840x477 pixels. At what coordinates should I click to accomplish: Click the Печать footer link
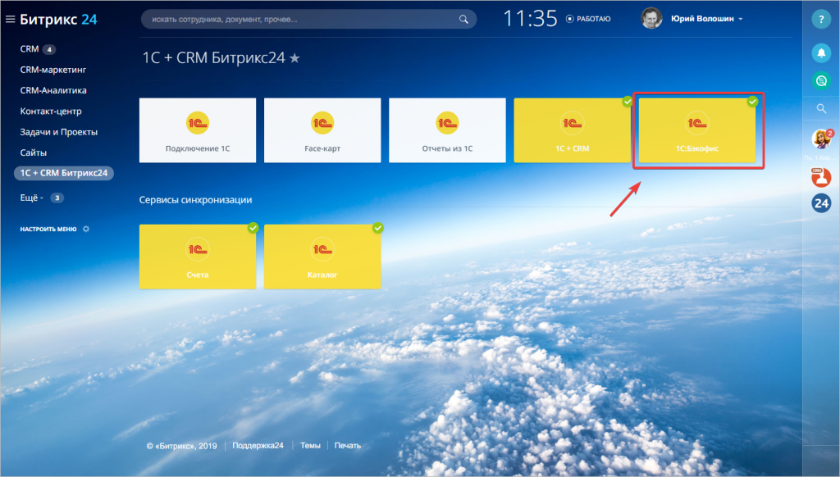pyautogui.click(x=348, y=445)
